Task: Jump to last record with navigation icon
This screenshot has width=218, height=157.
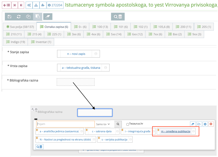Action: (x=21, y=5)
